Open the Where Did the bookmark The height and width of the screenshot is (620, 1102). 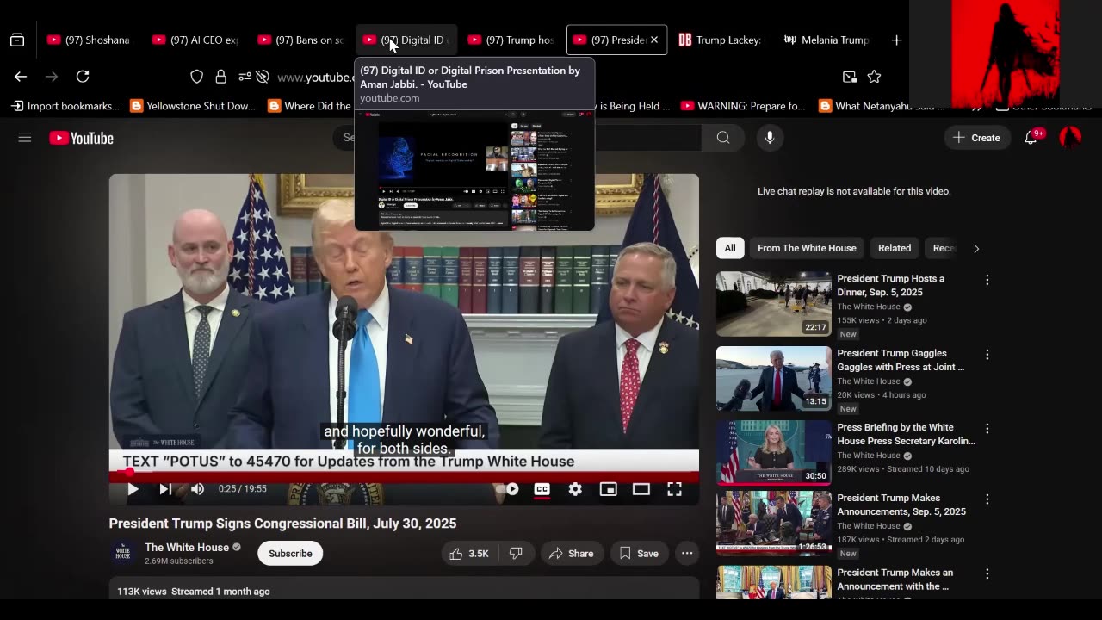click(x=310, y=106)
